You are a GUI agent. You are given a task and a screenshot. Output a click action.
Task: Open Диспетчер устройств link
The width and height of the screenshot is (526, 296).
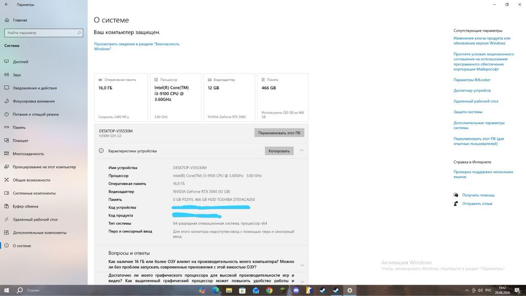pyautogui.click(x=472, y=90)
